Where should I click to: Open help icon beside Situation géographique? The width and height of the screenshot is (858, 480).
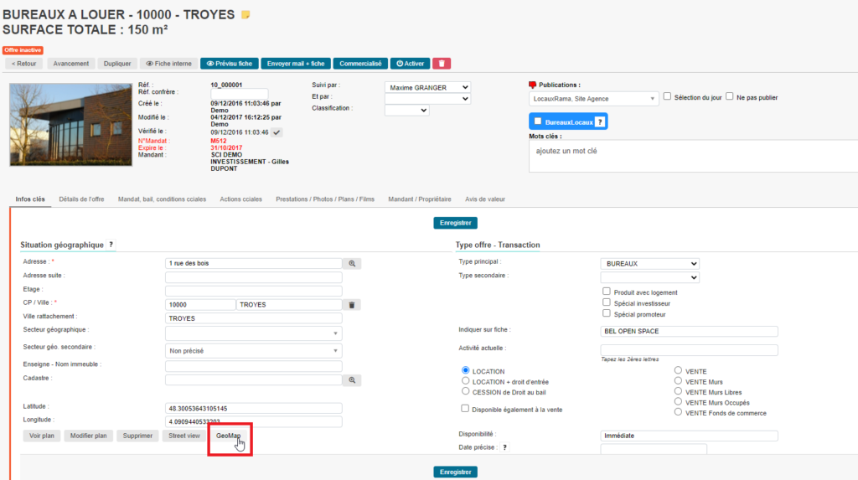(111, 245)
